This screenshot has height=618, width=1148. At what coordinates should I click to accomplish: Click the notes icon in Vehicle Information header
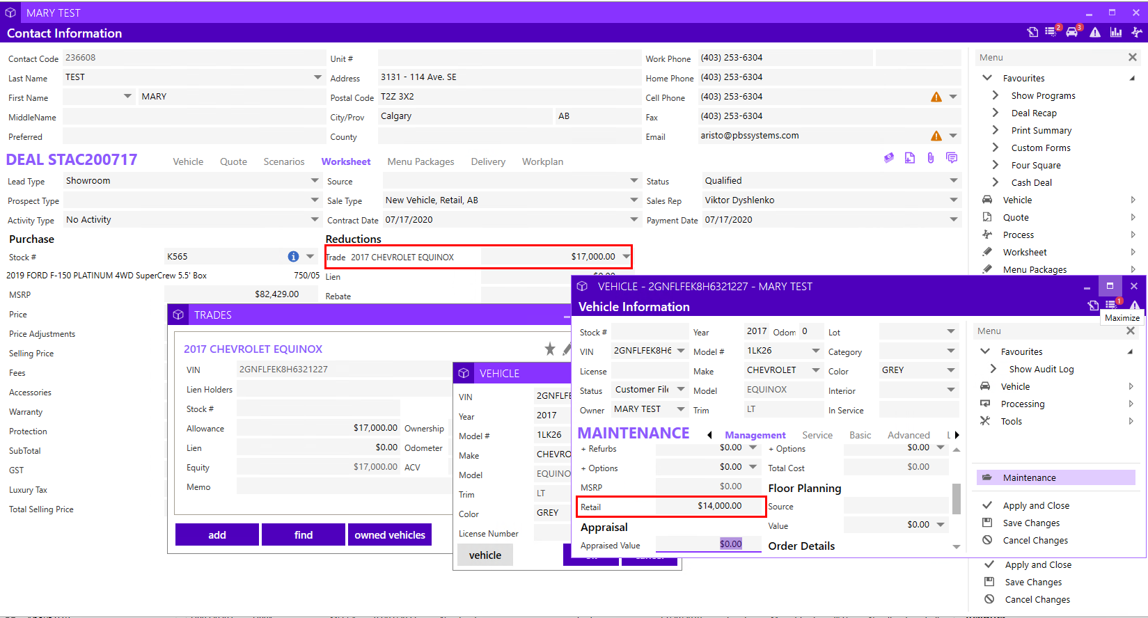pos(1093,305)
